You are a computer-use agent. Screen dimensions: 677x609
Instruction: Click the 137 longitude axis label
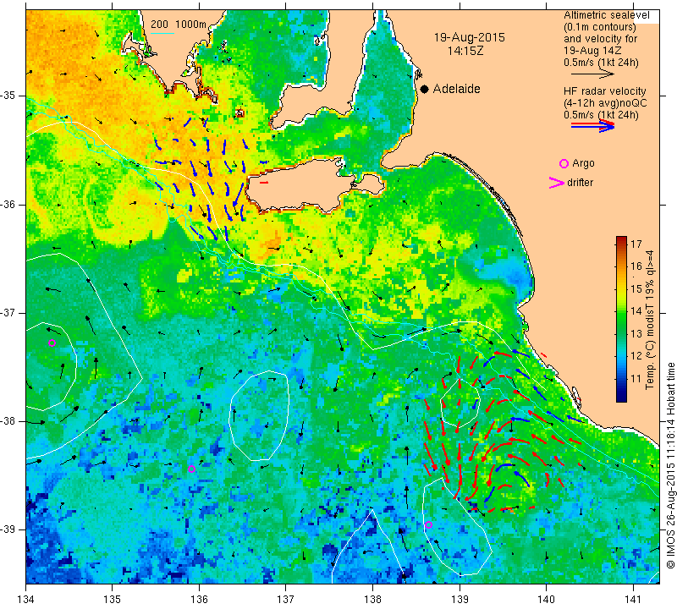pos(285,600)
